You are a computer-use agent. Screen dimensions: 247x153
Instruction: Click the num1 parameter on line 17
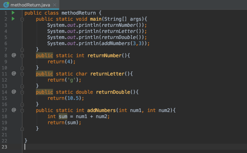point(136,110)
